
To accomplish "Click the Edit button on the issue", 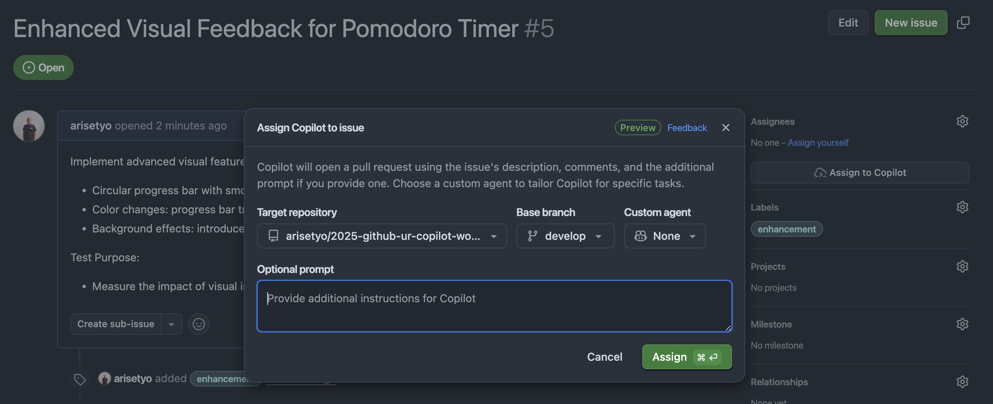I will point(848,23).
